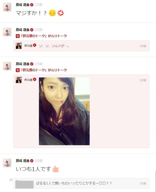Open the selfie photo in the retalked post
The height and width of the screenshot is (192, 156).
(64, 111)
